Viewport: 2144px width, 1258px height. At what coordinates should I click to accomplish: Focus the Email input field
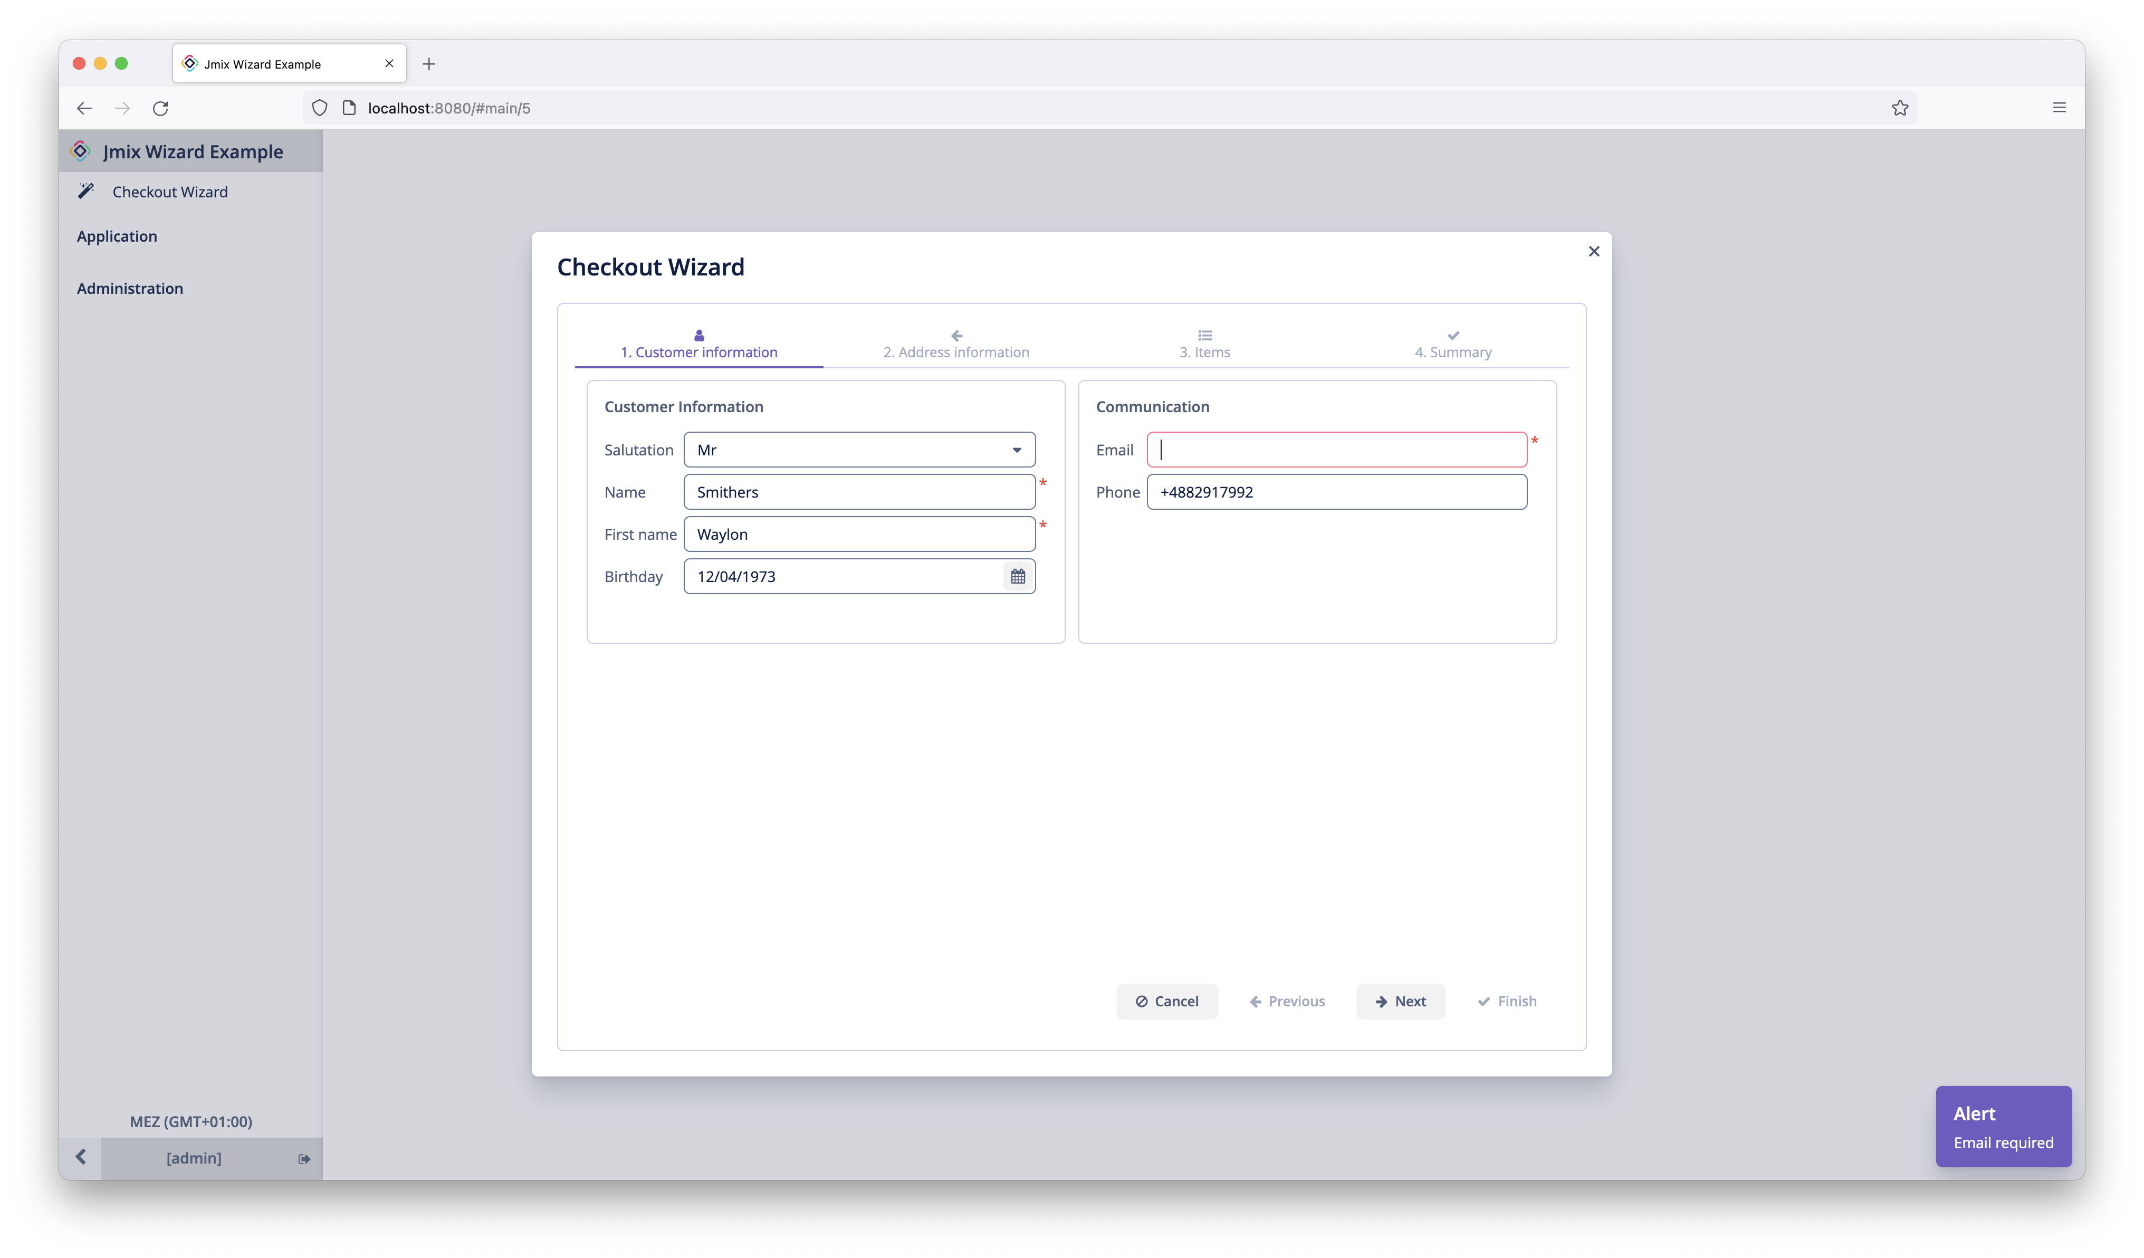[1336, 450]
